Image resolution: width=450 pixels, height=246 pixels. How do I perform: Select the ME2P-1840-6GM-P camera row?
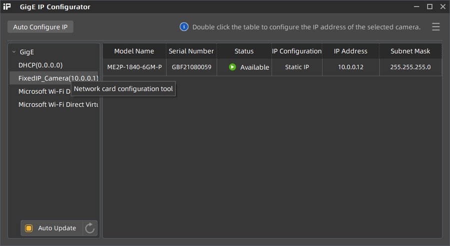135,67
